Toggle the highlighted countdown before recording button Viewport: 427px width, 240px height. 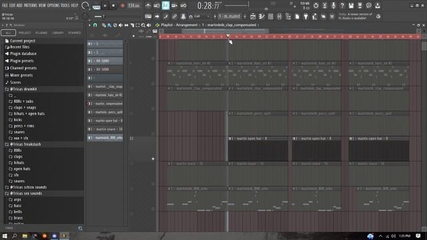pyautogui.click(x=165, y=5)
